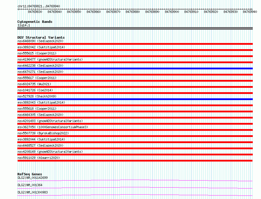This screenshot has width=261, height=199.
Task: Click ruler position 84769860
Action: click(94, 12)
